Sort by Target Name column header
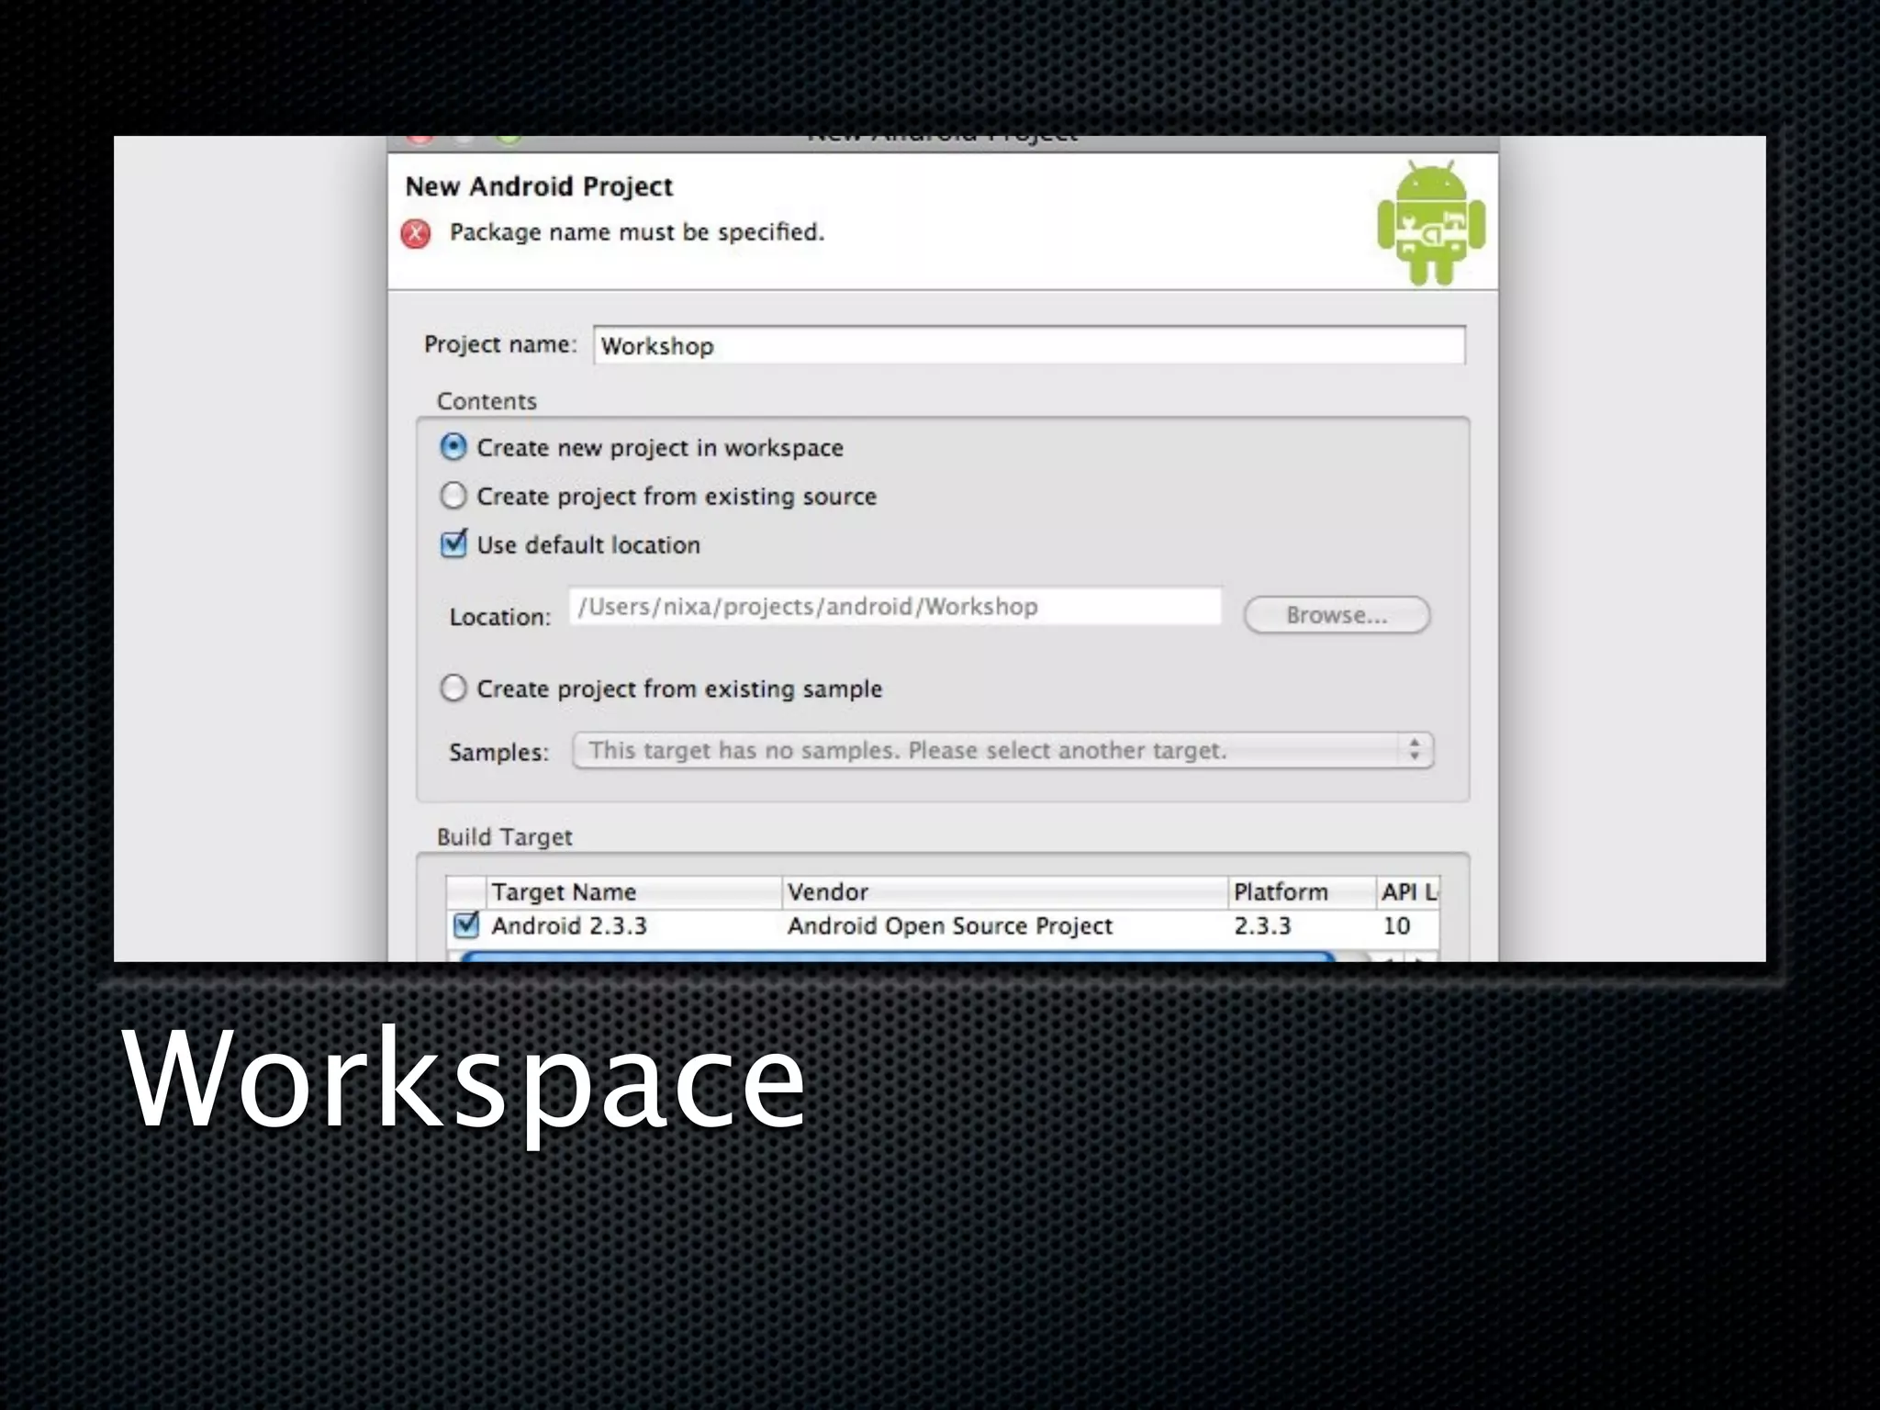The height and width of the screenshot is (1410, 1880). 633,892
